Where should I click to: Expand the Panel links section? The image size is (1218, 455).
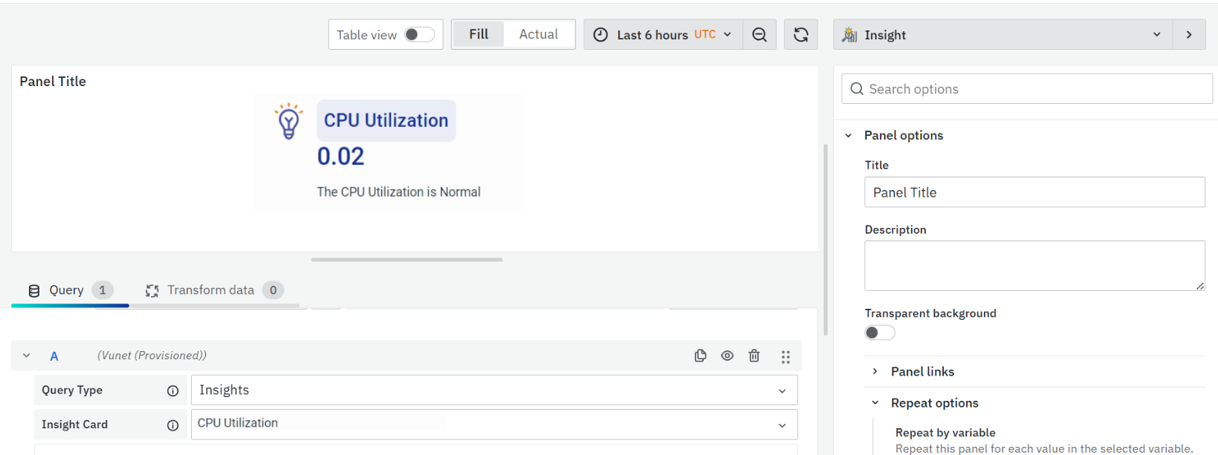click(922, 371)
